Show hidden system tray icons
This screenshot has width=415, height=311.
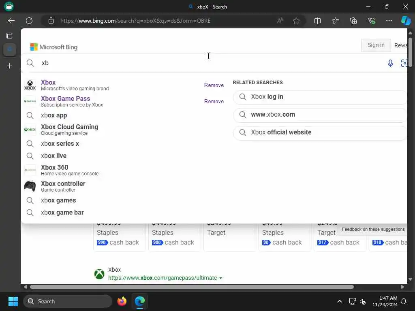click(340, 301)
